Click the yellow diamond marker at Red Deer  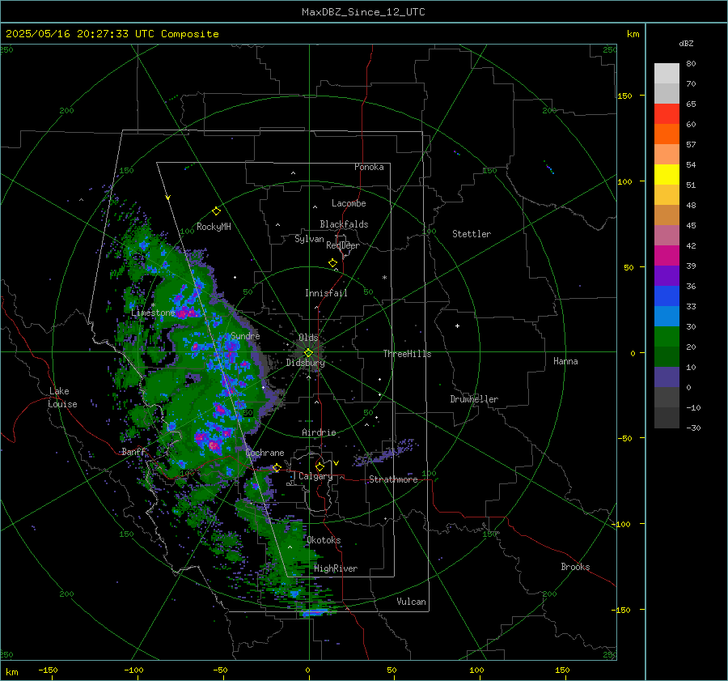[x=332, y=263]
